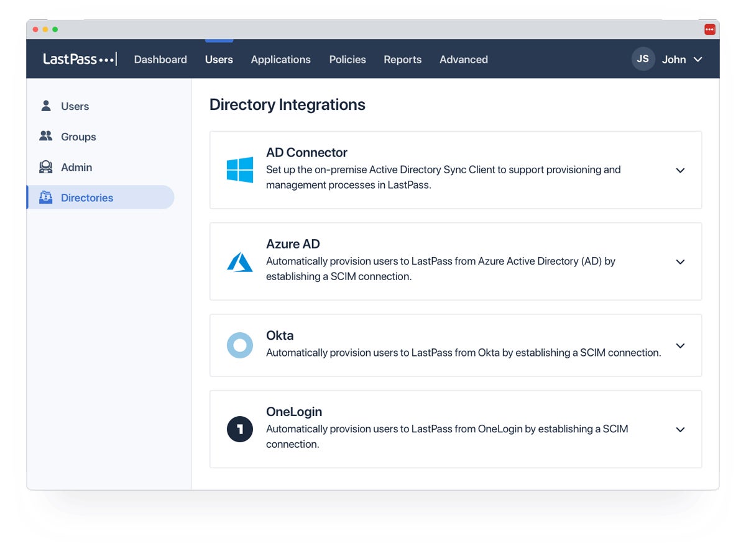Click the LastPass extension icon in title bar
The height and width of the screenshot is (549, 746).
(x=709, y=29)
